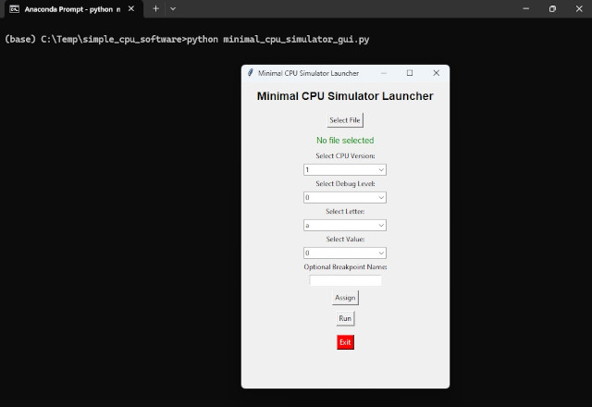Expand the Select Value combo box

pos(345,253)
